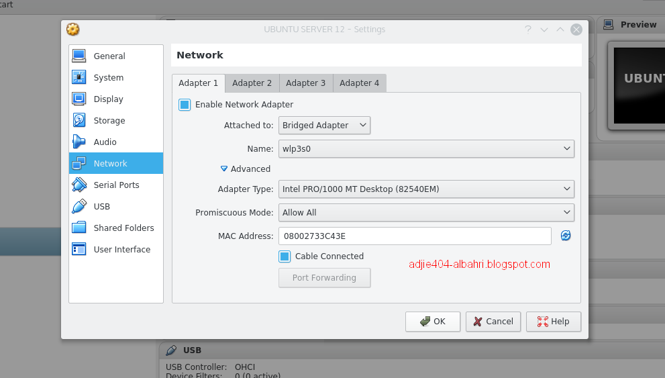
Task: Open Help from the dialog button
Action: 554,322
